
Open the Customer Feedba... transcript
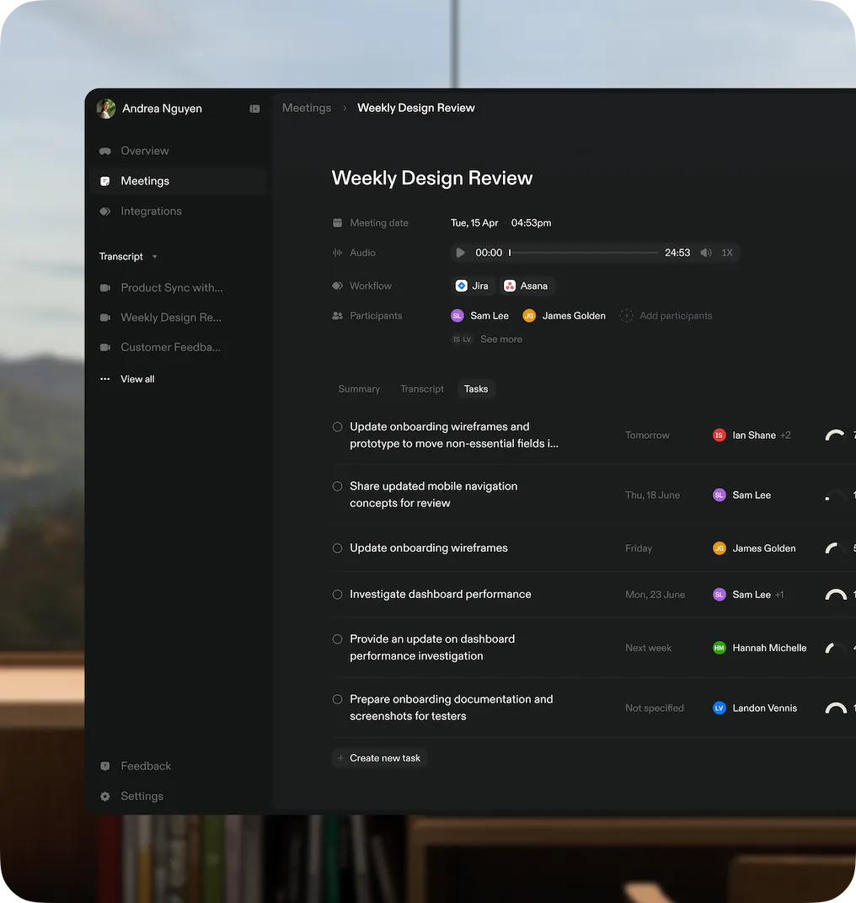(171, 347)
